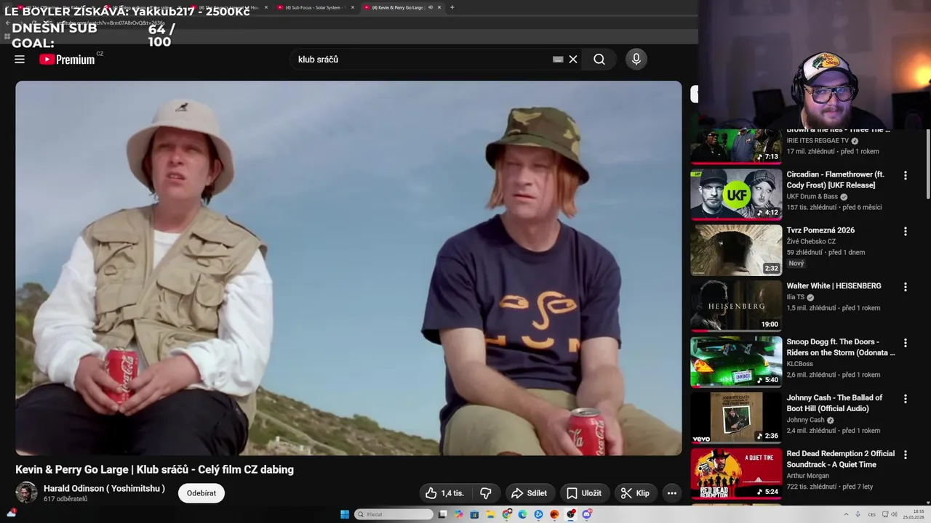Switch the CES keyboard language indicator
This screenshot has height=523, width=931.
pos(871,514)
